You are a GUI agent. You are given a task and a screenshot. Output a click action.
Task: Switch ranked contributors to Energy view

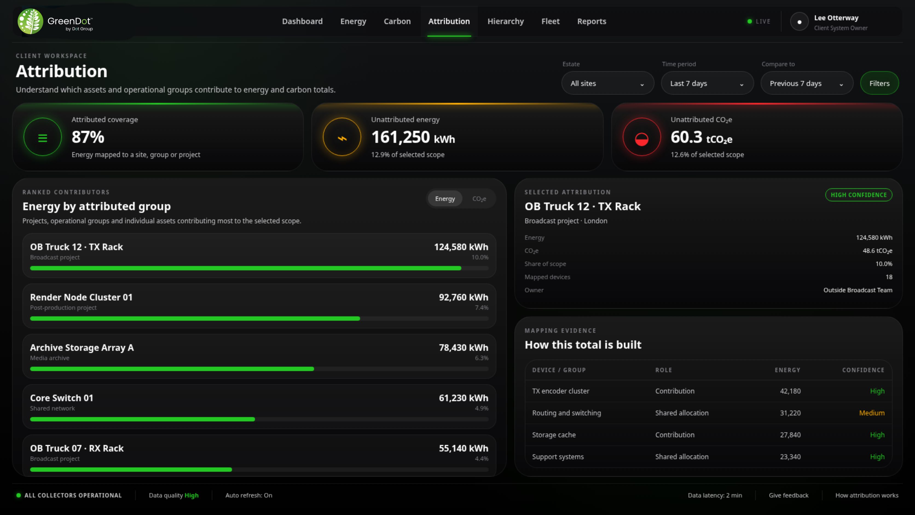445,199
